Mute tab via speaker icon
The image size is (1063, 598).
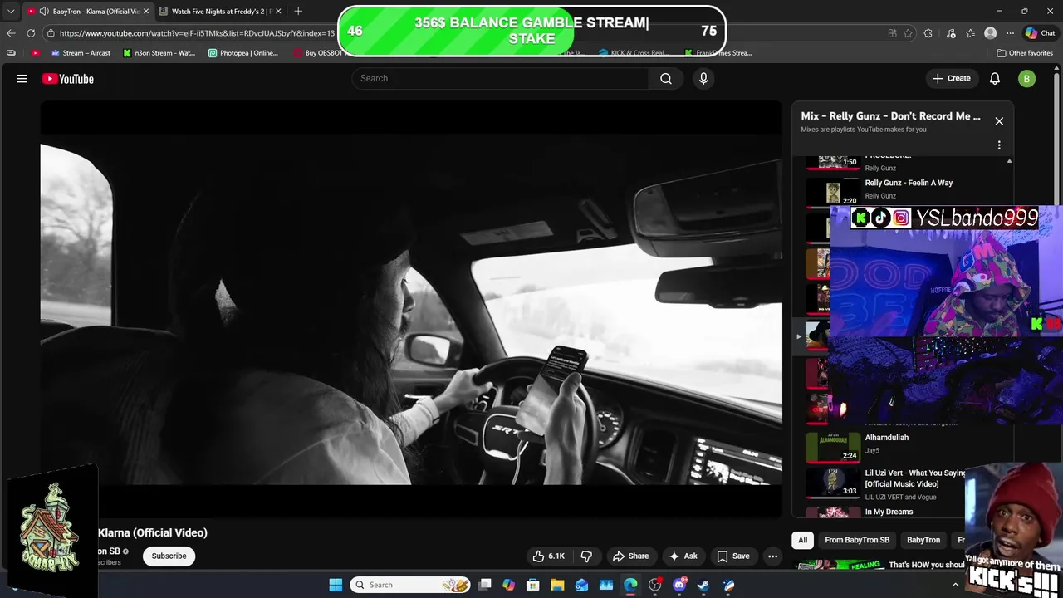pyautogui.click(x=44, y=11)
